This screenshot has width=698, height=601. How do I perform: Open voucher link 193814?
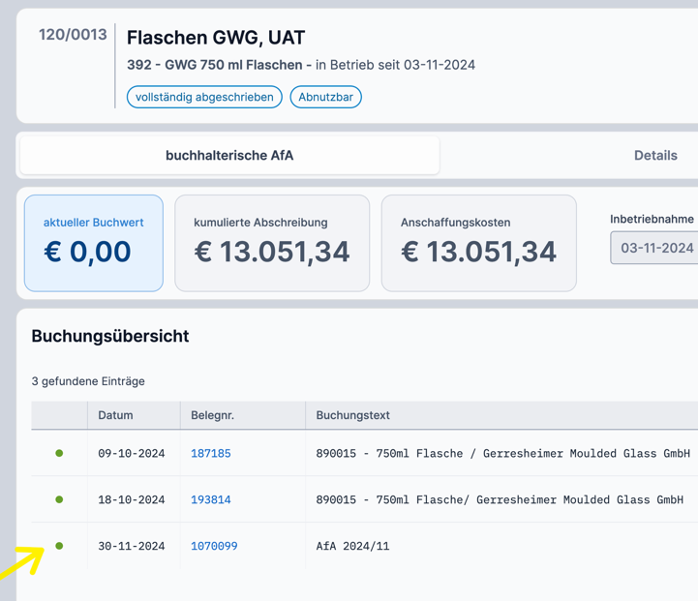[x=210, y=499]
